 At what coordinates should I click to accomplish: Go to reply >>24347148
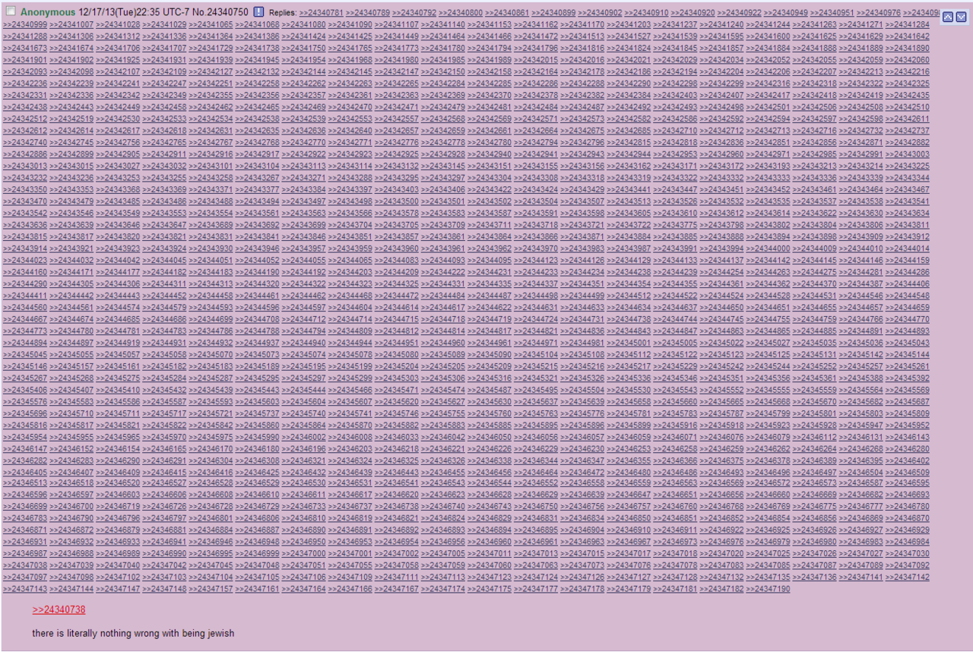164,590
